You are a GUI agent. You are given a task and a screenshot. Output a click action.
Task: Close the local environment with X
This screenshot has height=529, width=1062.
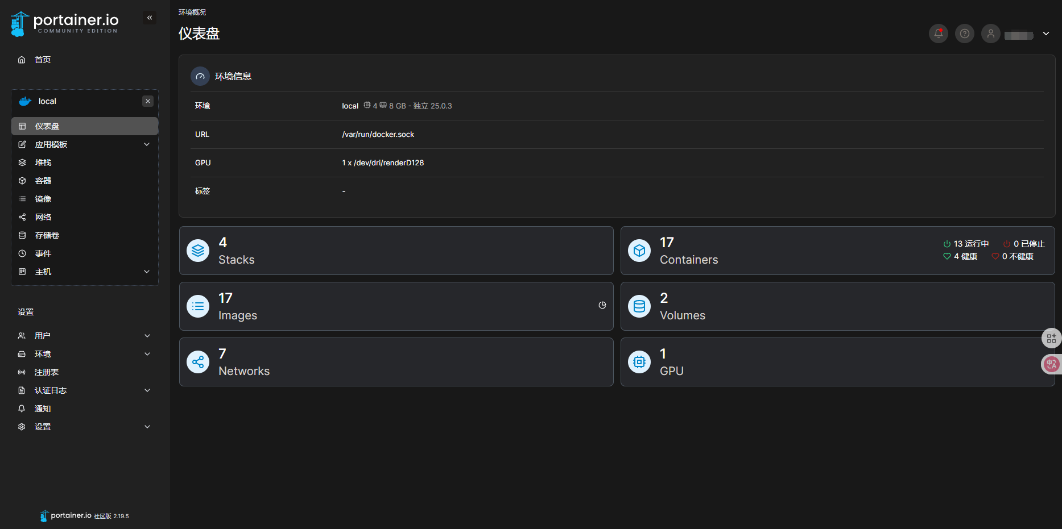click(148, 101)
